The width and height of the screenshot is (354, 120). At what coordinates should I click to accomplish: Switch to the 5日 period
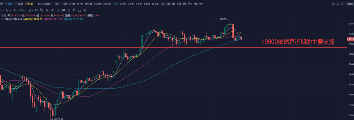[x=179, y=4]
